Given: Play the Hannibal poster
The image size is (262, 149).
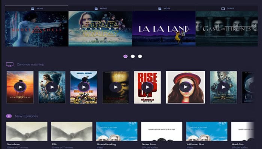Looking at the screenshot, I should coord(116,87).
